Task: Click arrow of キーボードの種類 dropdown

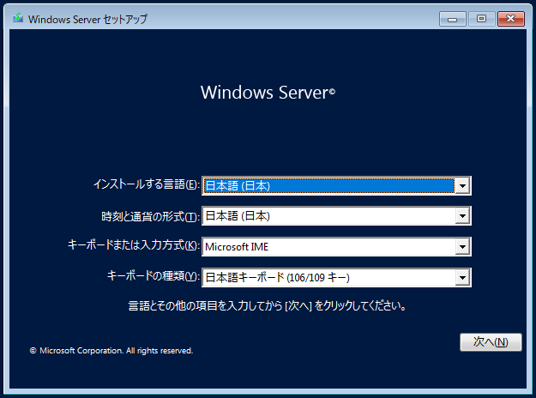Action: [x=462, y=278]
